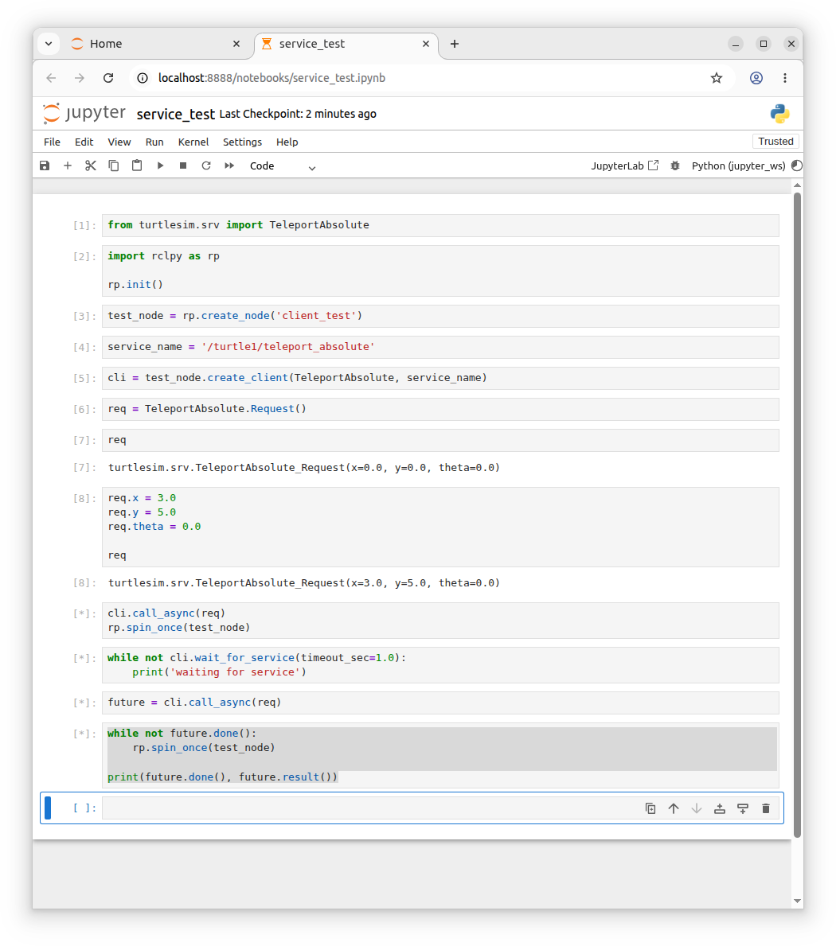Check the kernel status circle indicator
Viewport: 836px width, 946px height.
pos(797,166)
